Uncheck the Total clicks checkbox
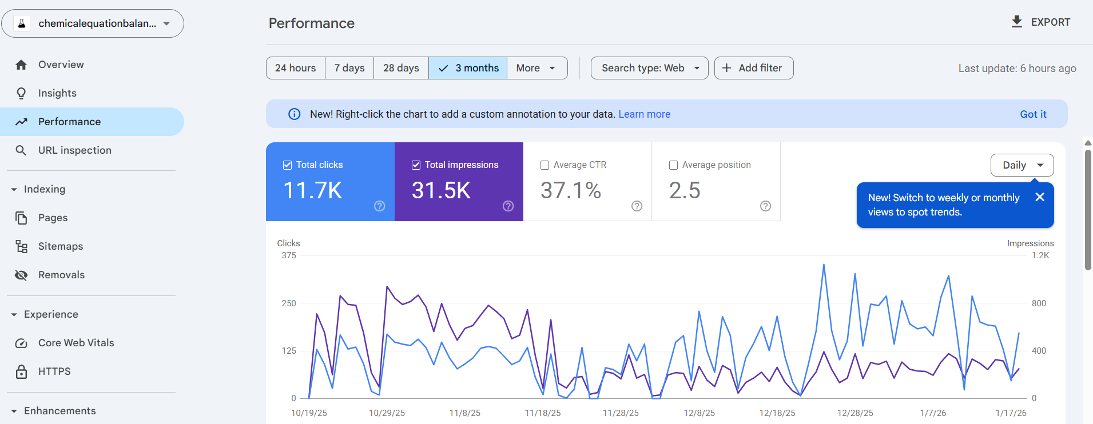The height and width of the screenshot is (424, 1093). tap(288, 165)
